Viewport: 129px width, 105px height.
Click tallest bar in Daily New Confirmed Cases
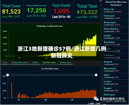96,45
